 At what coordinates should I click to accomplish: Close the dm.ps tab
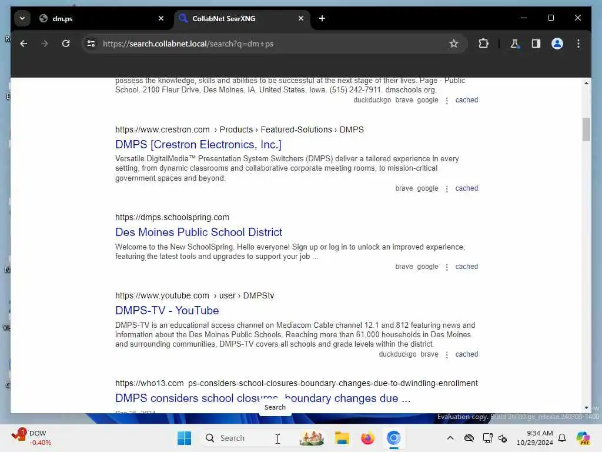coord(161,18)
